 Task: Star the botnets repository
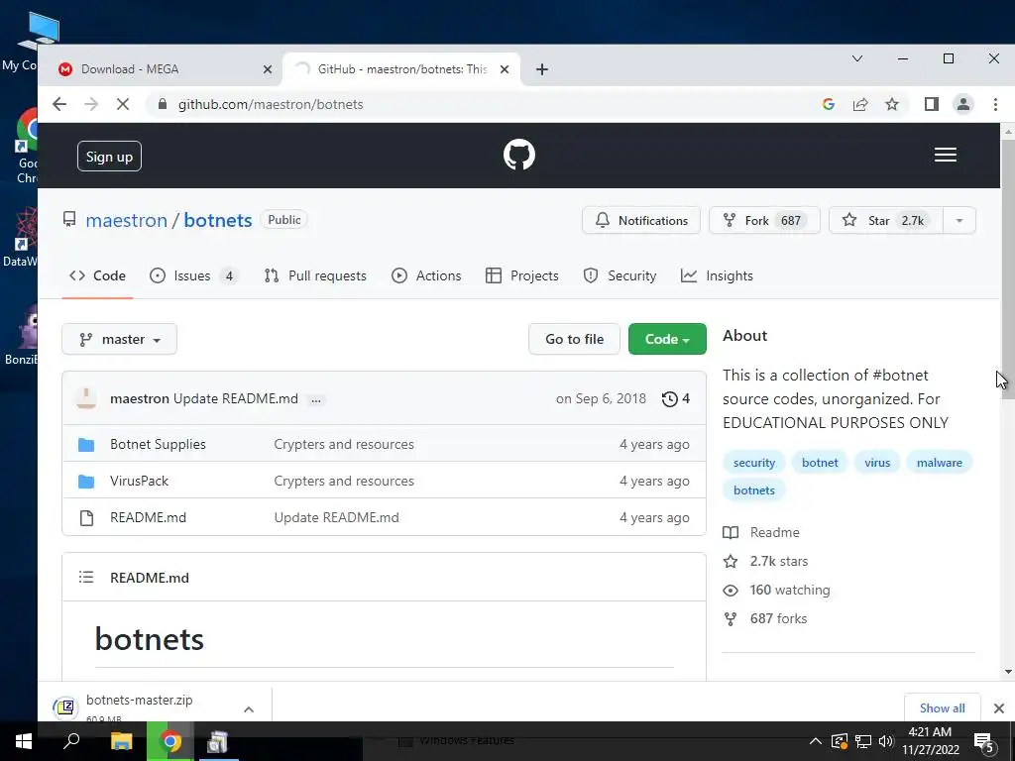click(885, 221)
